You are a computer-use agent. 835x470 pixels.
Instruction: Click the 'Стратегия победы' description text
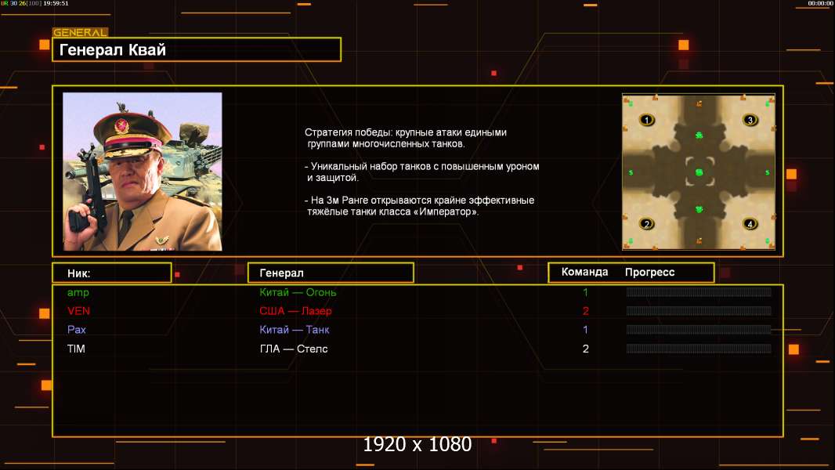[406, 138]
